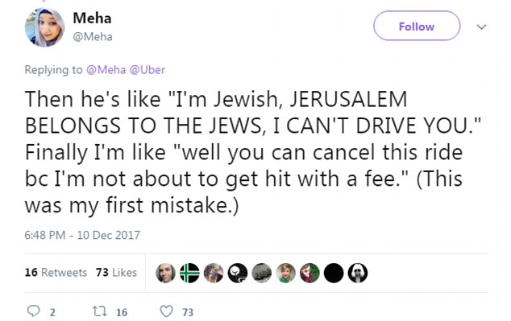
Task: Click the Meha display name
Action: (92, 18)
